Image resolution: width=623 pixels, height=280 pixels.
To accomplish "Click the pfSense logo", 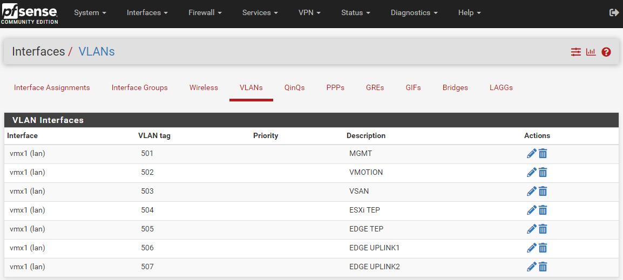I will tap(29, 13).
